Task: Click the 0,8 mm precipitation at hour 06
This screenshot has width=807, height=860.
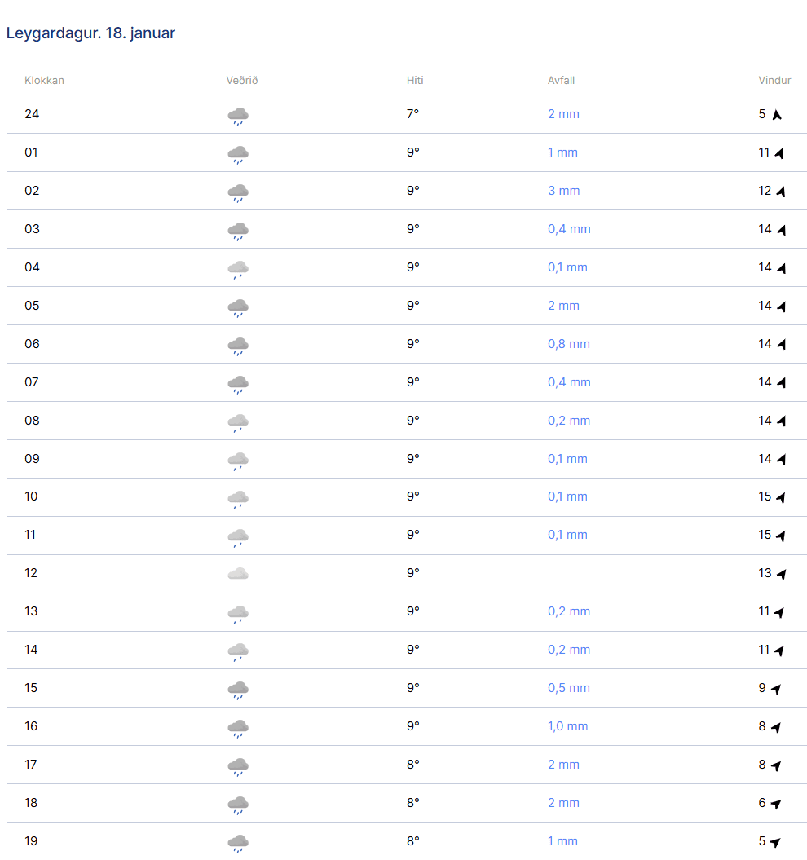Action: pyautogui.click(x=568, y=344)
